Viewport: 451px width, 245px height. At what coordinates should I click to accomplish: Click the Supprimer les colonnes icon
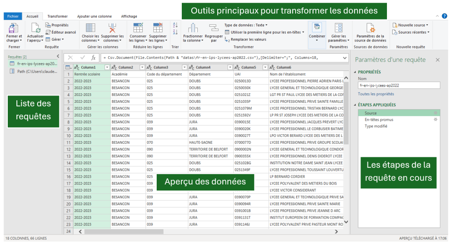[112, 28]
